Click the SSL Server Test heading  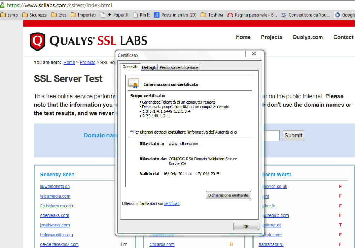point(68,79)
